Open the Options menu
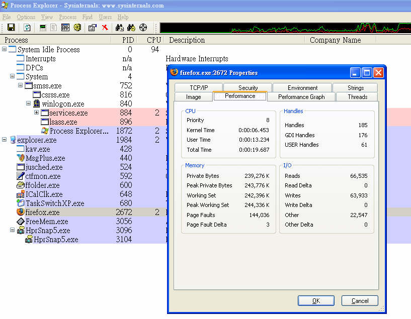Screen dimensions: 411x319 click(26, 17)
